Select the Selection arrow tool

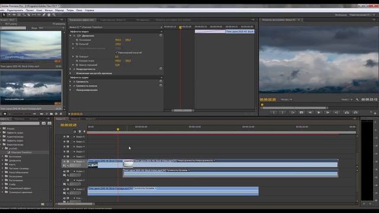(x=4, y=15)
